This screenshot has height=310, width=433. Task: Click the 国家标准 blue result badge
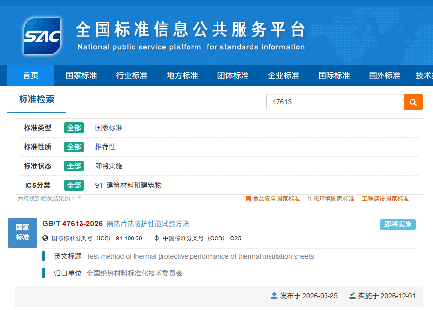(x=23, y=233)
